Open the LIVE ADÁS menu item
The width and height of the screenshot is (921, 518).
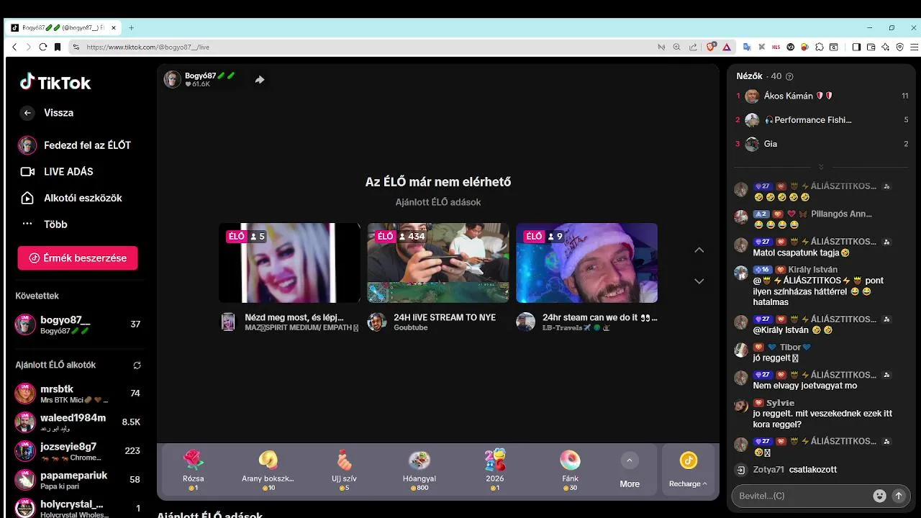coord(58,172)
